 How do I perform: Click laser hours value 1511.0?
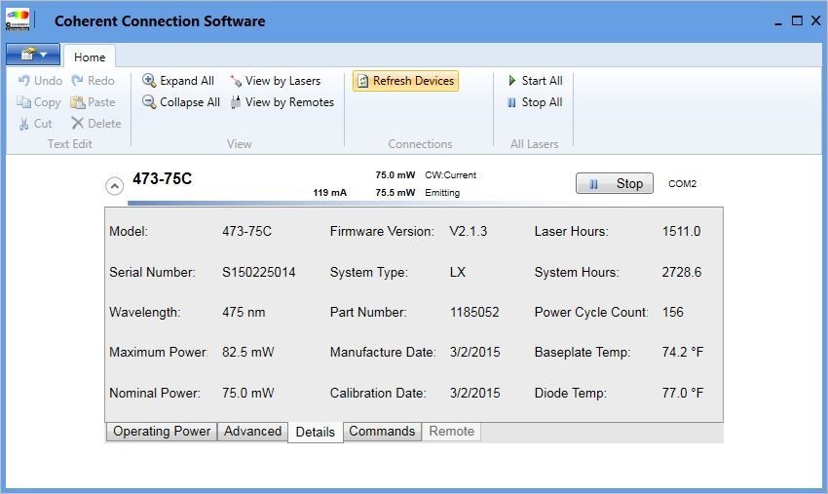(x=681, y=232)
